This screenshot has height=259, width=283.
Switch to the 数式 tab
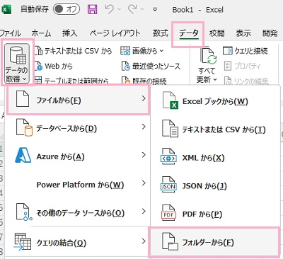161,33
